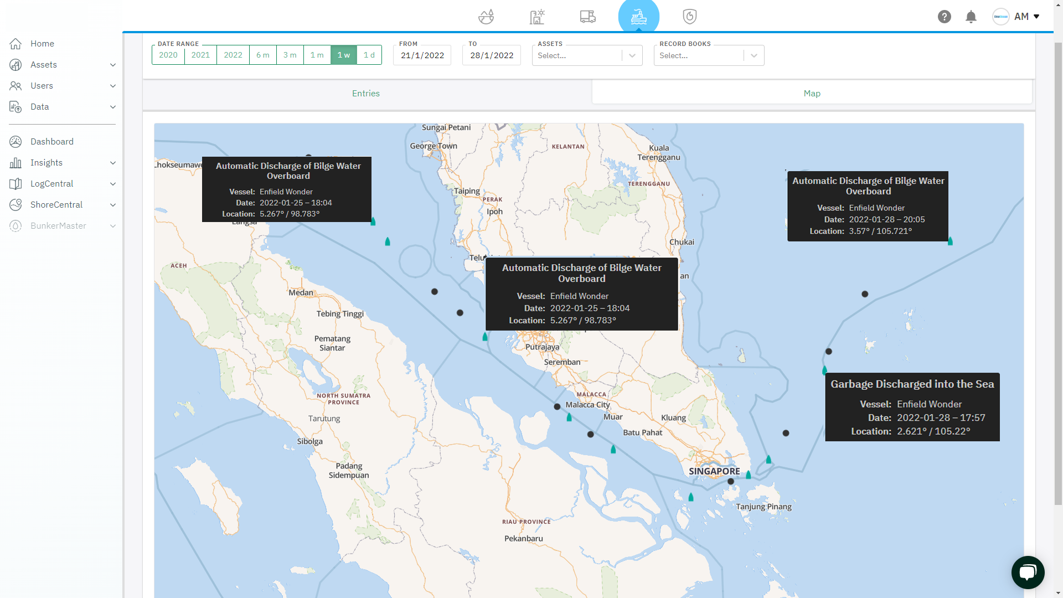Click the Home house icon
This screenshot has height=598, width=1063.
16,44
